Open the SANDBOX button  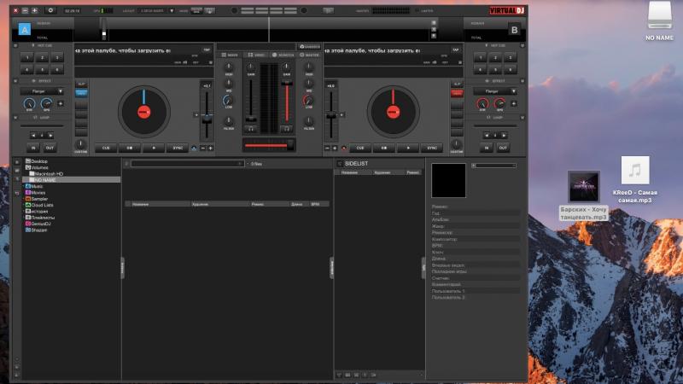[310, 46]
